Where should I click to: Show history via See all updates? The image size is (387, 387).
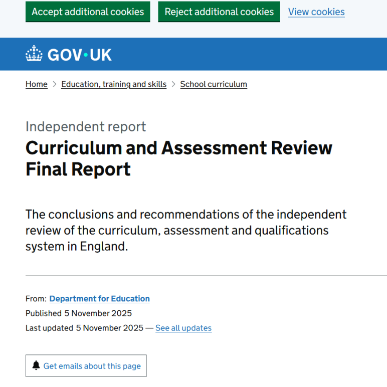[x=183, y=328]
